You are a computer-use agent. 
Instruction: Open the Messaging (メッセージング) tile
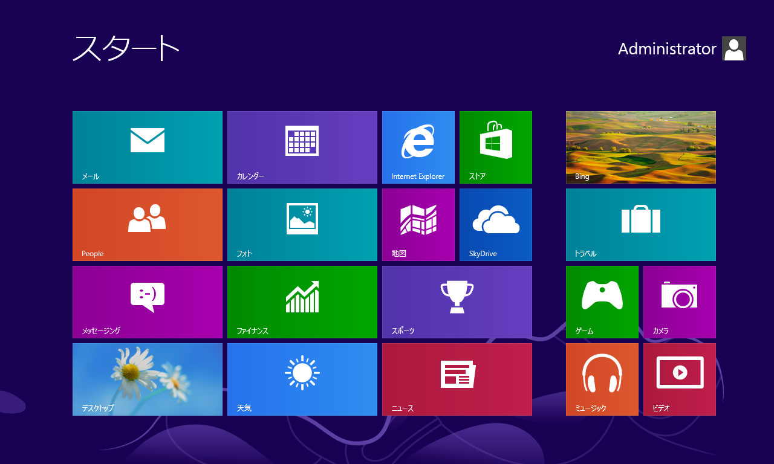point(148,302)
